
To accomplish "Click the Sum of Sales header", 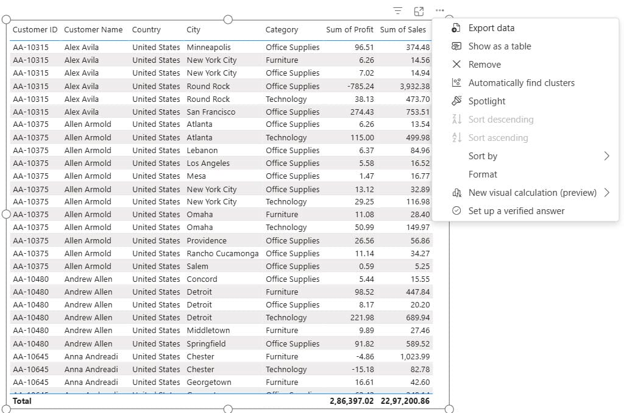I will coord(403,29).
